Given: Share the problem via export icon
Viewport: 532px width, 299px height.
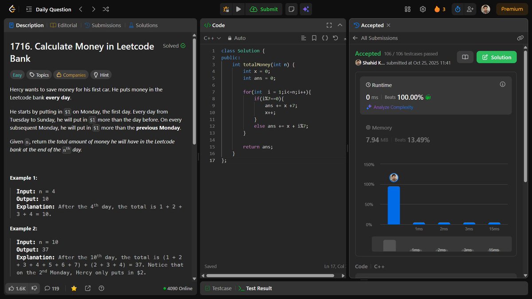Looking at the screenshot, I should point(88,288).
